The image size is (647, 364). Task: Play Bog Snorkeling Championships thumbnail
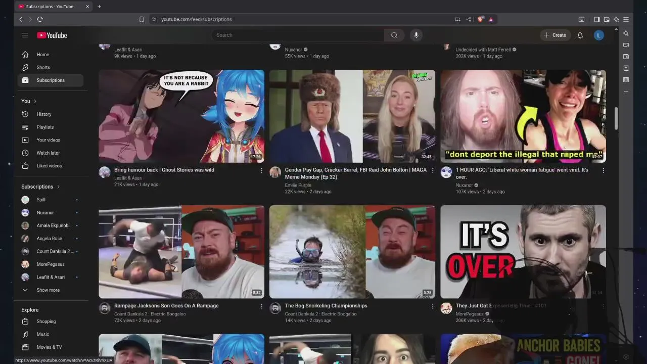352,252
